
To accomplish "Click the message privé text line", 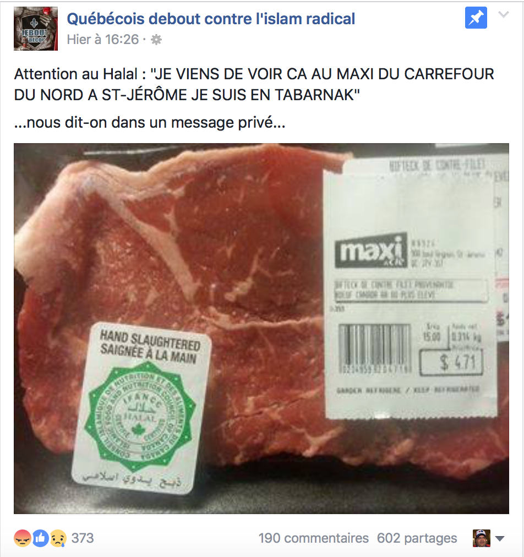I will point(150,123).
